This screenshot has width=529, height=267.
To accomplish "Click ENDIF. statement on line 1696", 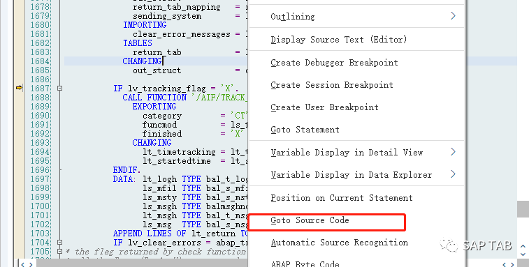I will click(x=126, y=170).
